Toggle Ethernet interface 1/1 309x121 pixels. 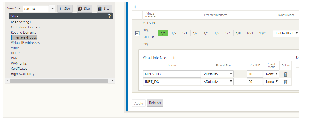[163, 33]
